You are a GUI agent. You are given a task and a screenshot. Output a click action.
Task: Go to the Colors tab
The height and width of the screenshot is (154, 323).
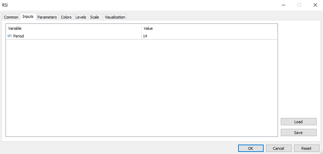point(66,17)
